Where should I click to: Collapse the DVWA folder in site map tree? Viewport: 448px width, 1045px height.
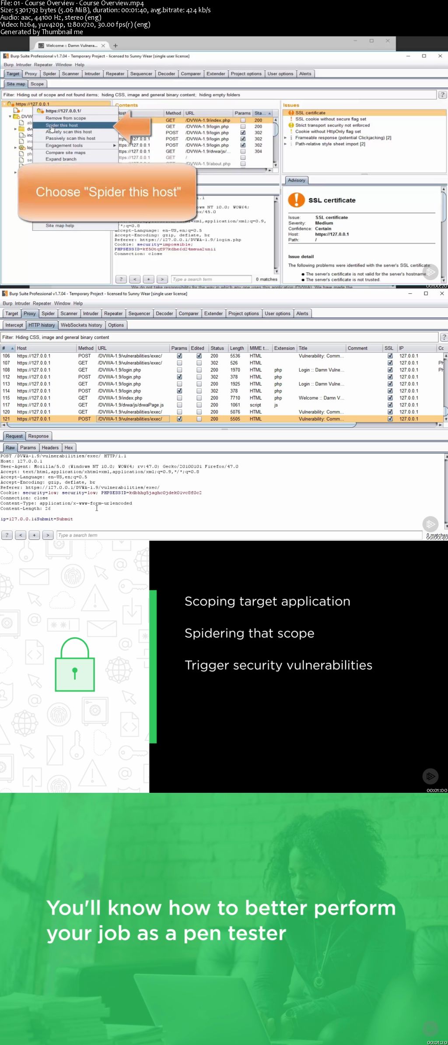click(x=10, y=116)
